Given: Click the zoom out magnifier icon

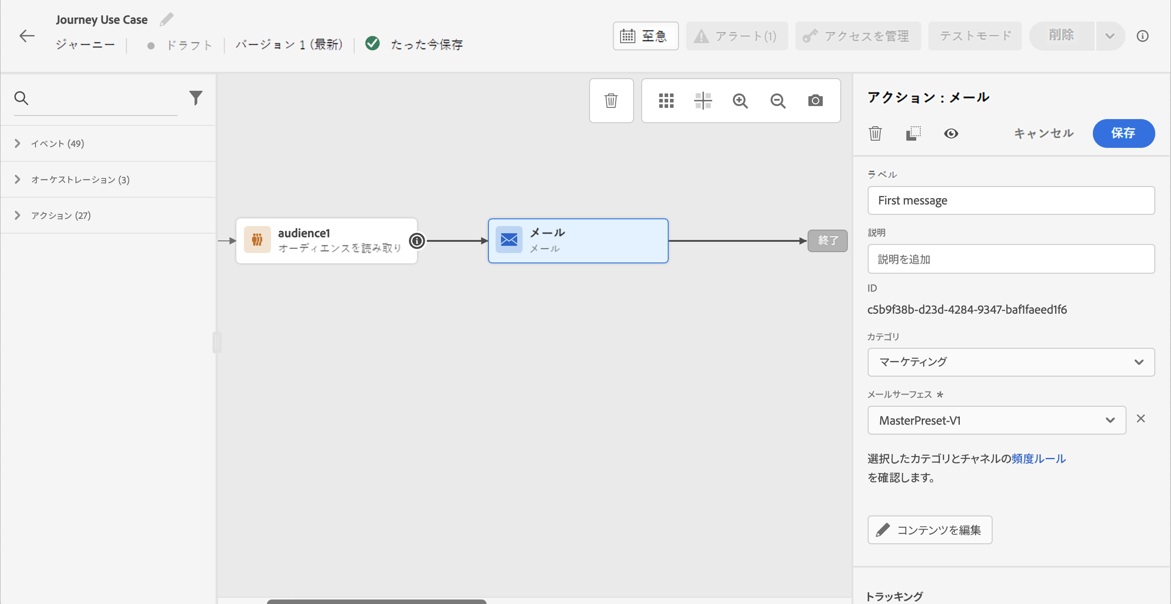Looking at the screenshot, I should pos(778,100).
